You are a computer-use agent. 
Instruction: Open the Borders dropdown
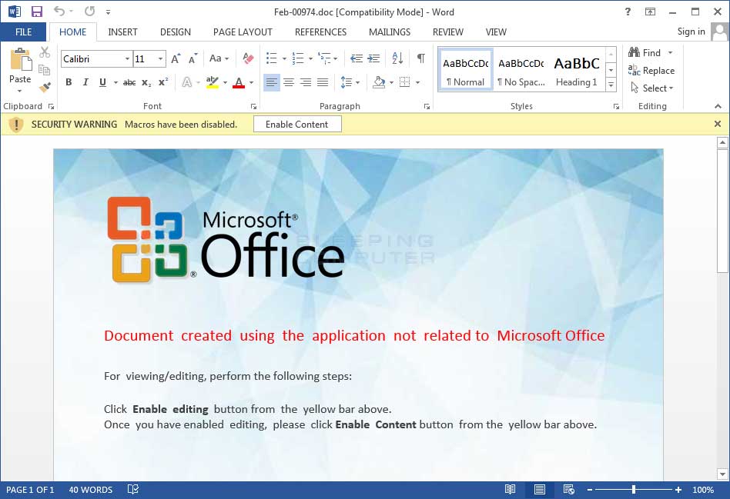tap(417, 83)
